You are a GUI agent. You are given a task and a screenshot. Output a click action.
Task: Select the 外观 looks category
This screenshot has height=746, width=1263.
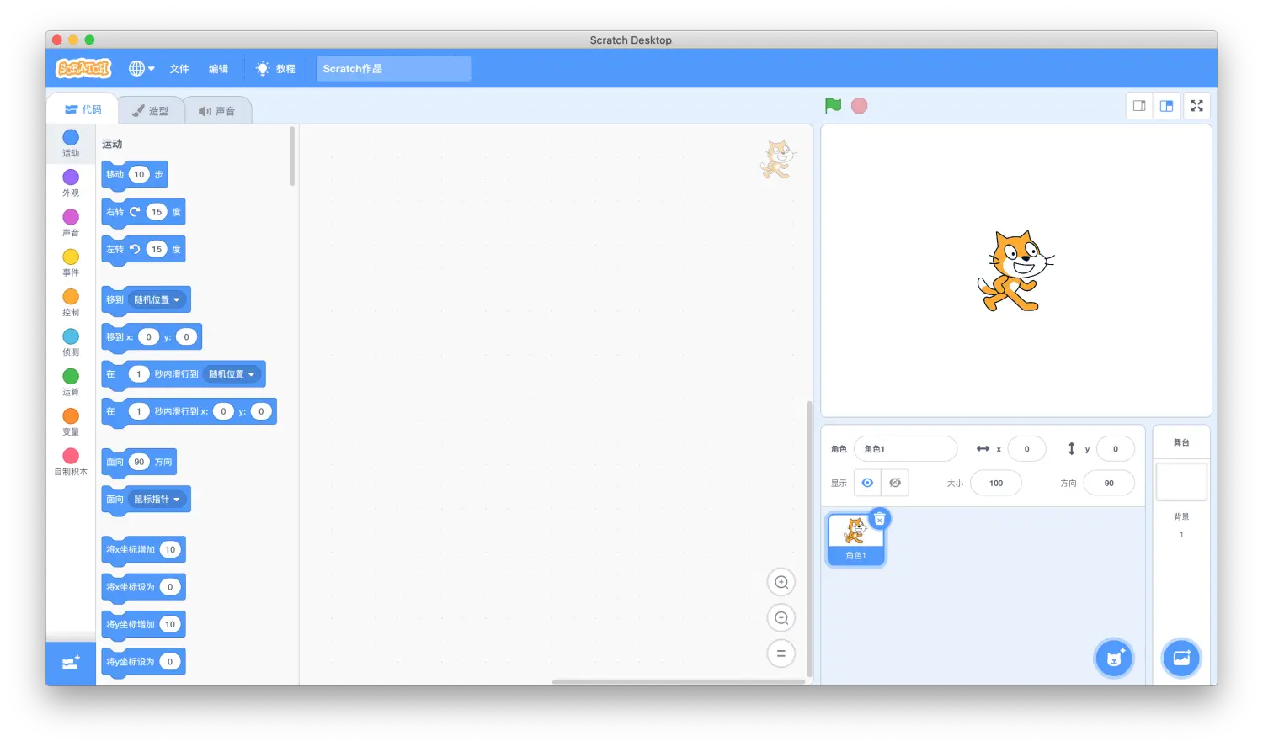(x=71, y=183)
